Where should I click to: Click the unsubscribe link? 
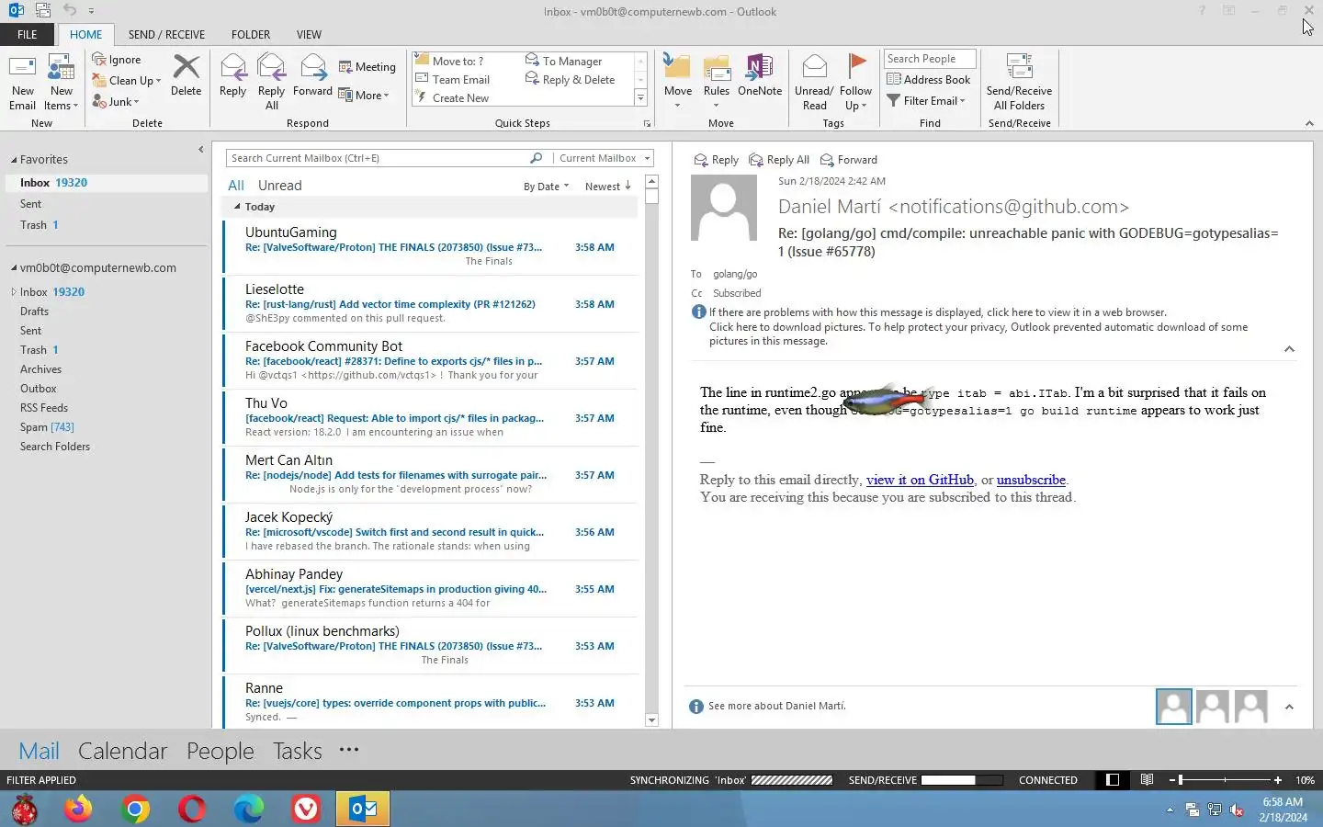1031,480
